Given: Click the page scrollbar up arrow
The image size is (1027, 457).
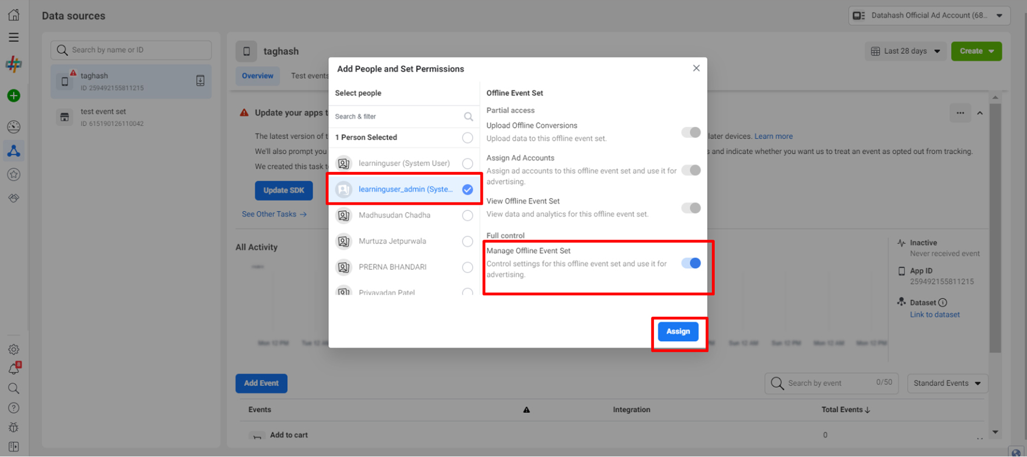Looking at the screenshot, I should (x=995, y=97).
